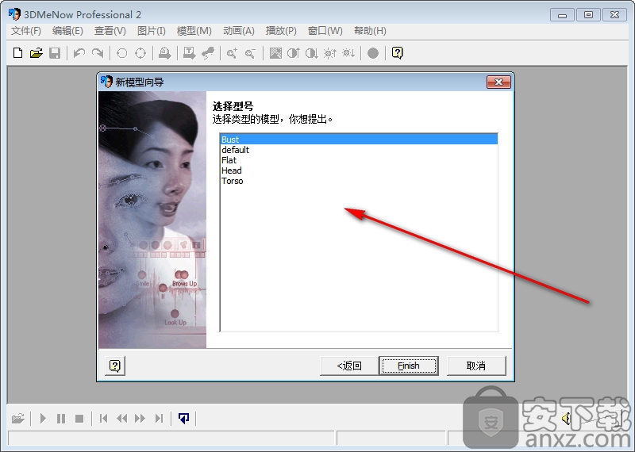This screenshot has width=635, height=452.
Task: Select the Bust model type
Action: pos(359,140)
